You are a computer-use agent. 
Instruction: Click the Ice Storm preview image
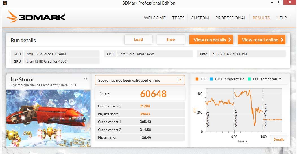[48, 118]
